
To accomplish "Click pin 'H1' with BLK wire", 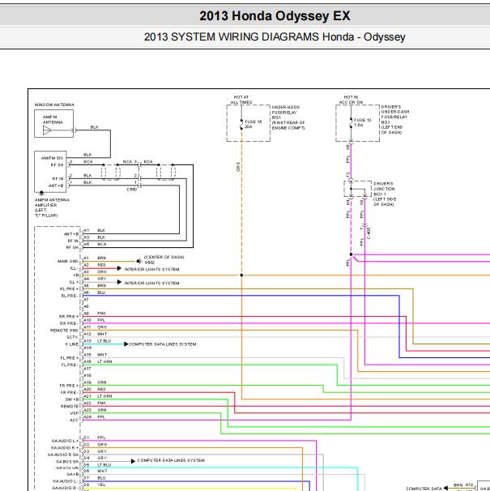I will tap(86, 230).
